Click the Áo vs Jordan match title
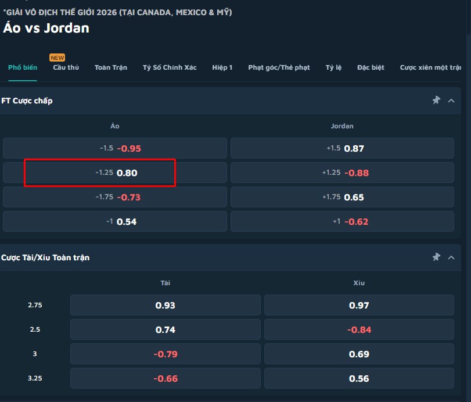The image size is (471, 402). click(46, 28)
